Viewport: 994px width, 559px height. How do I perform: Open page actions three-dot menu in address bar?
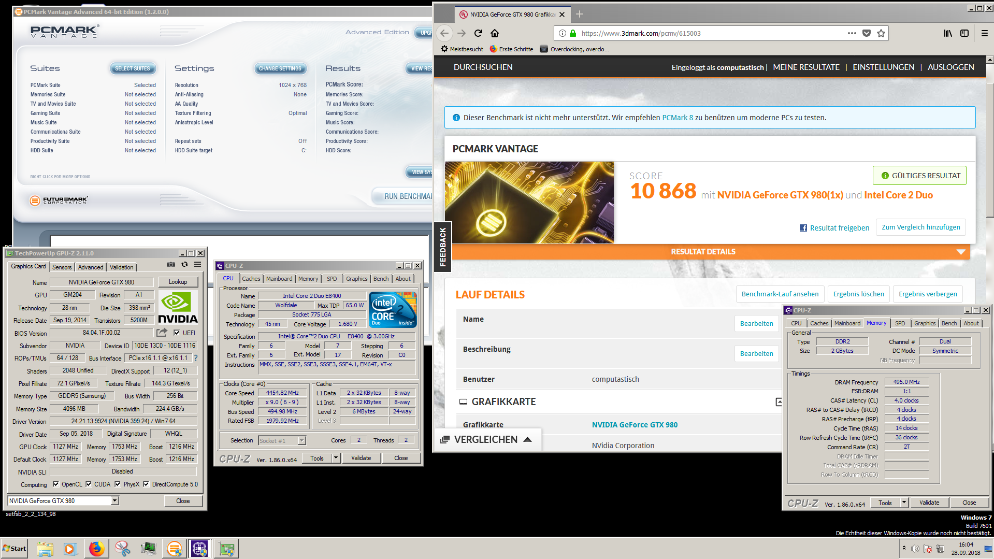pyautogui.click(x=852, y=33)
